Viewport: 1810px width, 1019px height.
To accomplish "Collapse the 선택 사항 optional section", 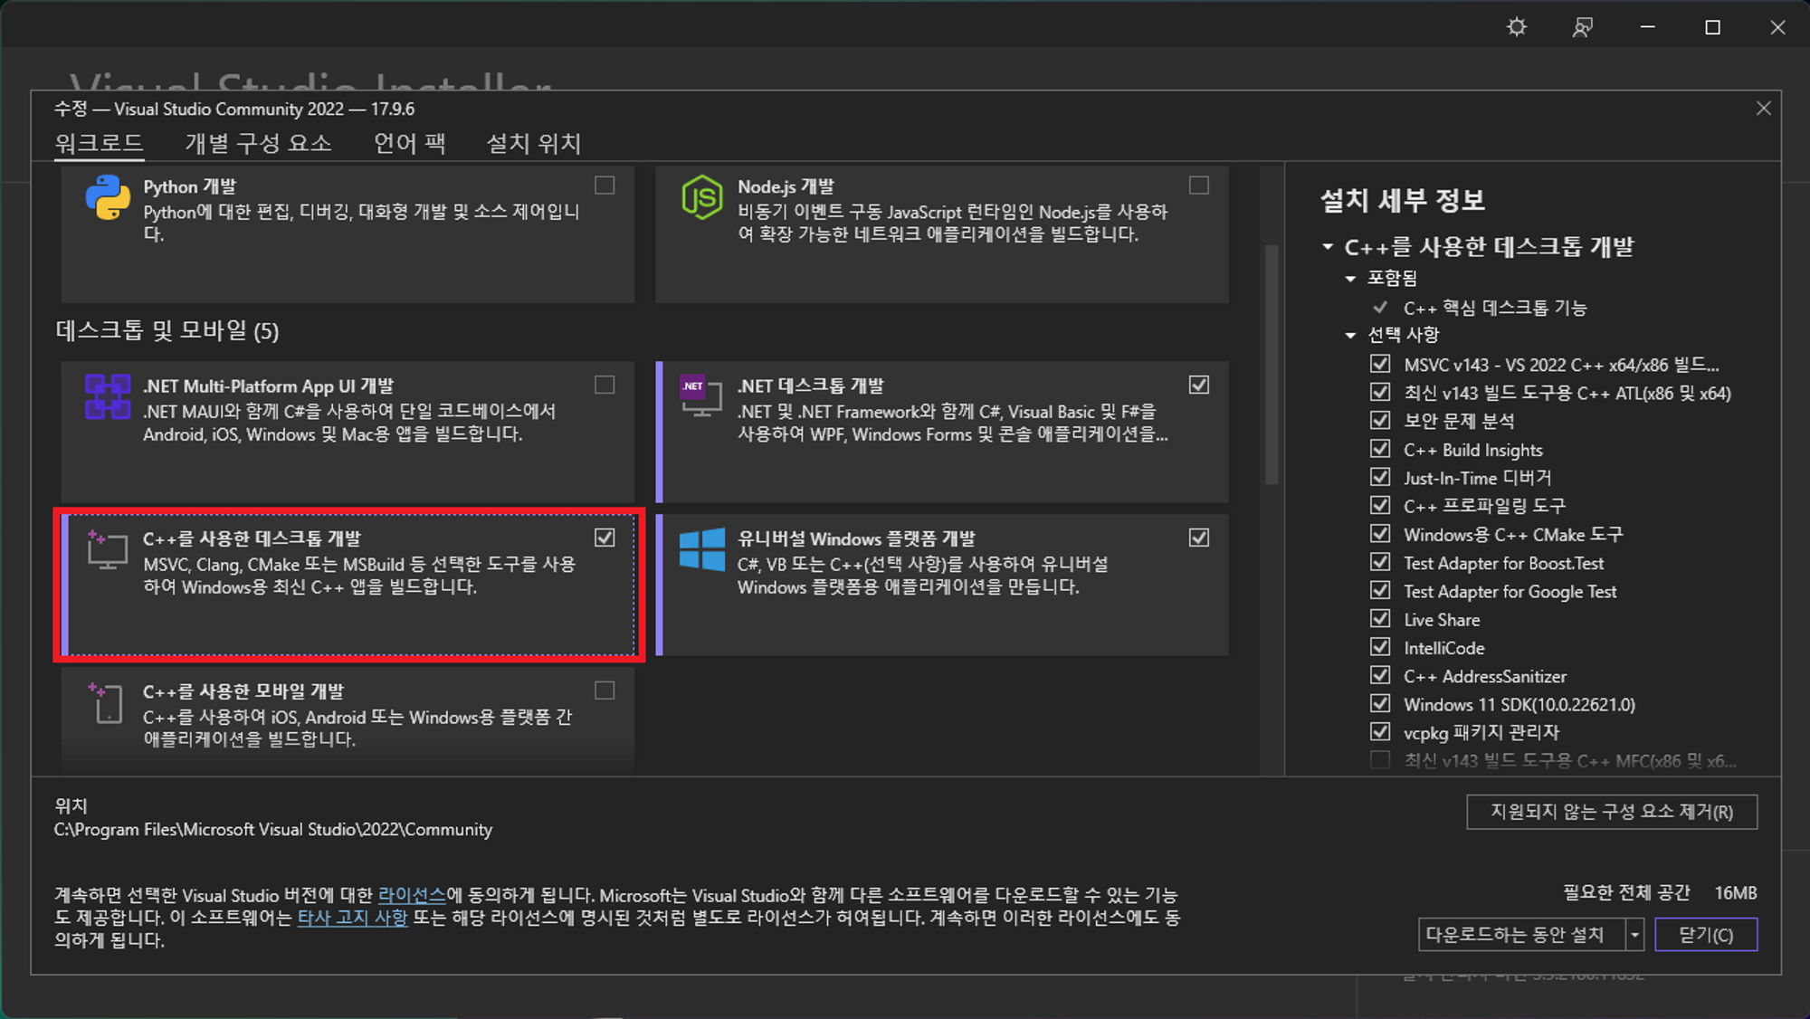I will point(1350,335).
